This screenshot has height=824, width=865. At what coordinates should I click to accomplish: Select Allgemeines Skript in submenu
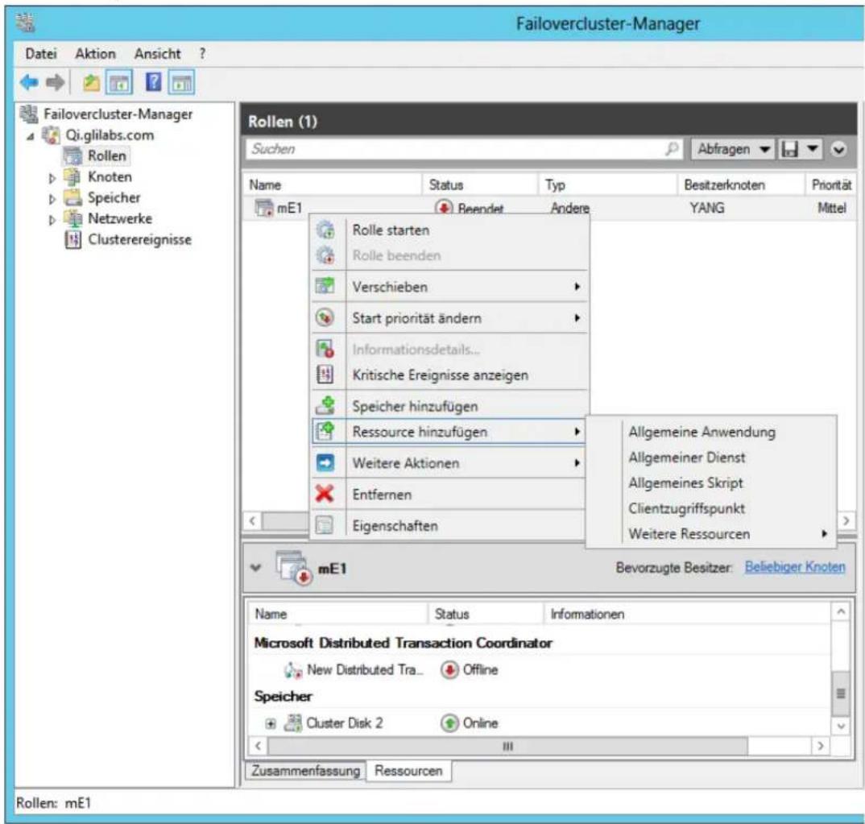(685, 483)
